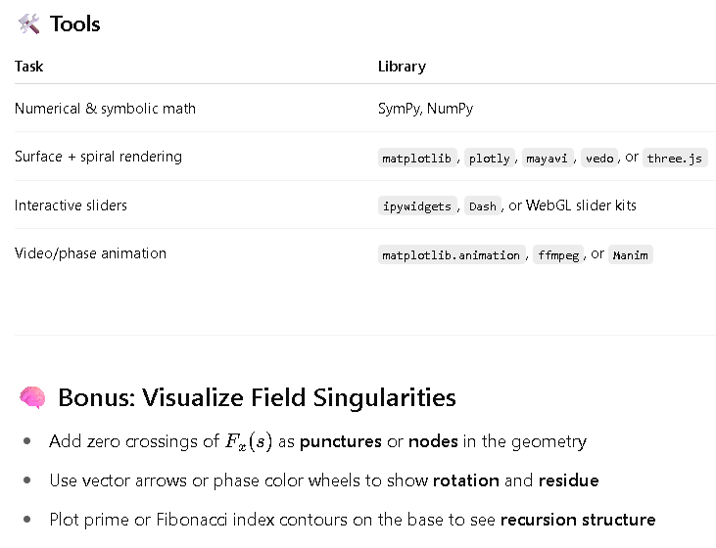
Task: Click the Library column header
Action: 402,67
